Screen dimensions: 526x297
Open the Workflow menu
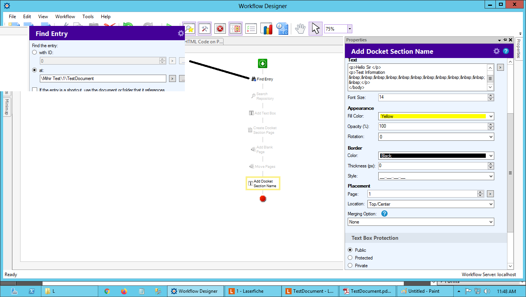pyautogui.click(x=65, y=17)
